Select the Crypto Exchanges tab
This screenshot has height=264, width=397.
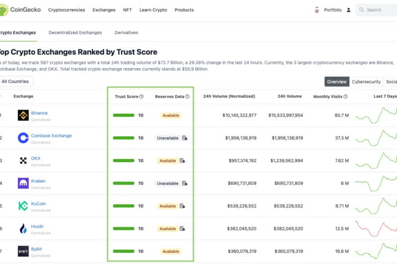click(x=18, y=33)
